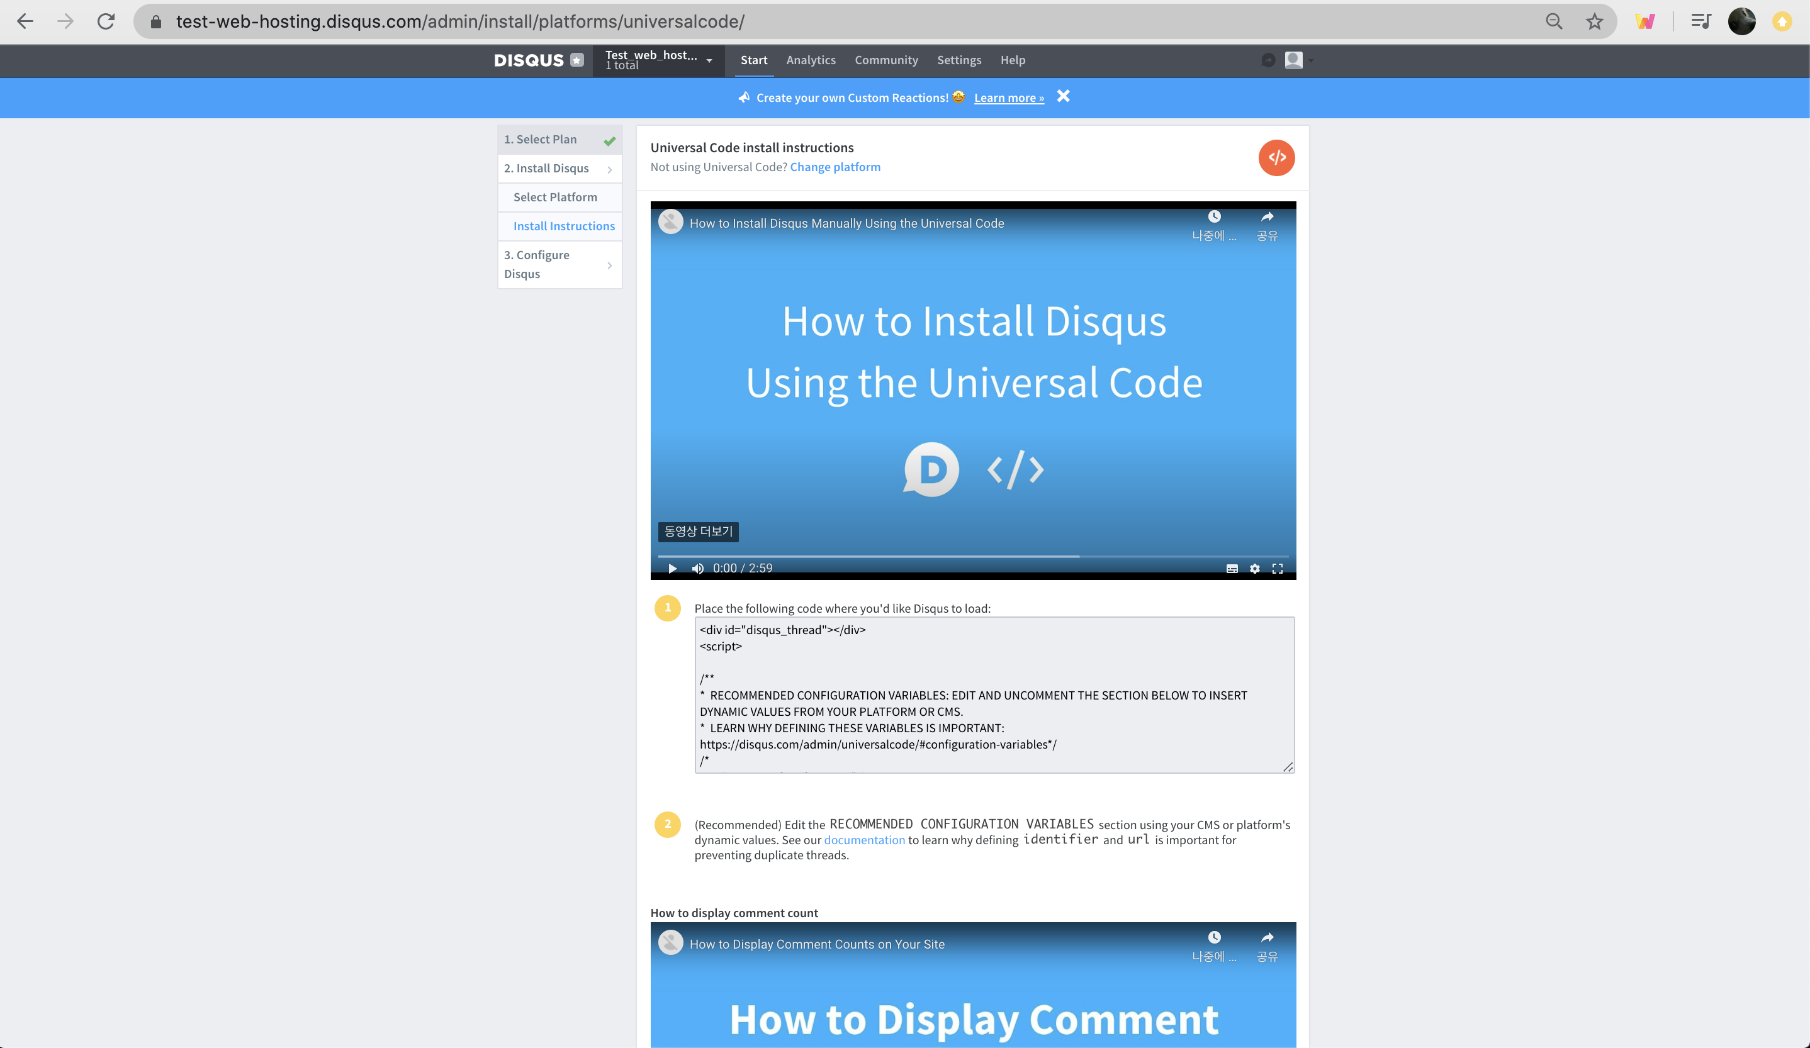
Task: Toggle subtitles on the install video
Action: click(1232, 568)
